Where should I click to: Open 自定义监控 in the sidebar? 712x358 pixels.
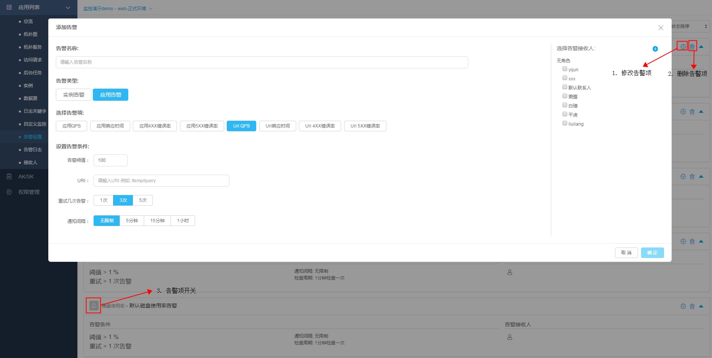(x=35, y=124)
